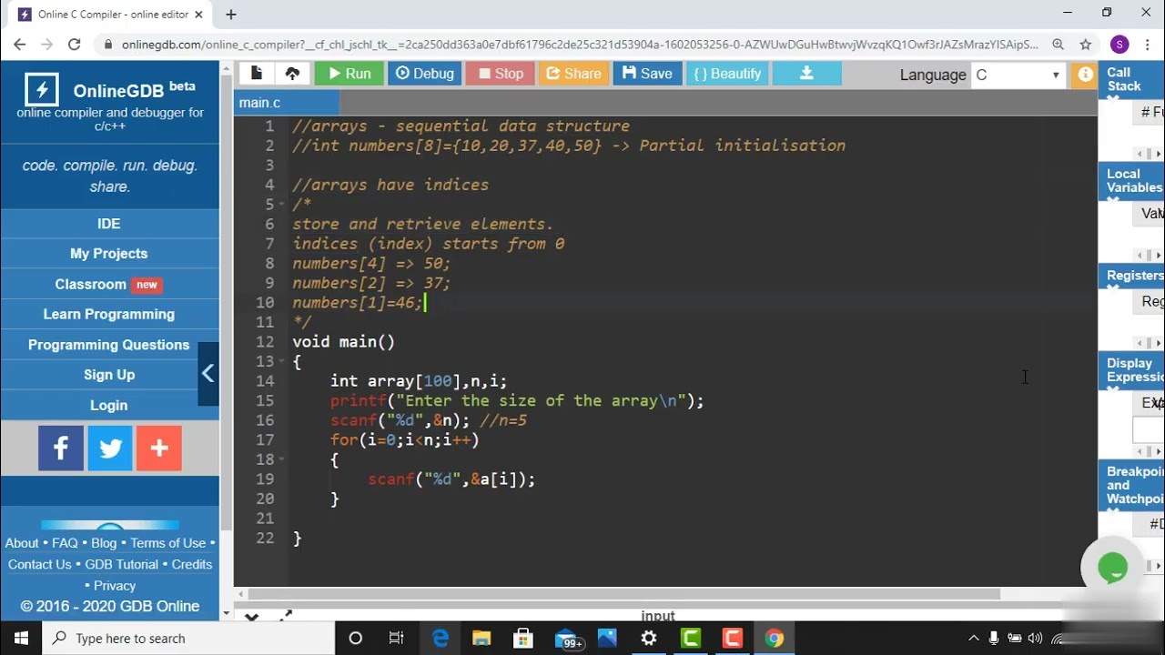This screenshot has width=1165, height=655.
Task: Collapse the Registers panel
Action: coord(1113,289)
